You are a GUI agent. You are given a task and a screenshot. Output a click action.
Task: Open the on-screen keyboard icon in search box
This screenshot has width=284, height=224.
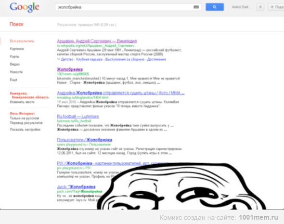(196, 7)
